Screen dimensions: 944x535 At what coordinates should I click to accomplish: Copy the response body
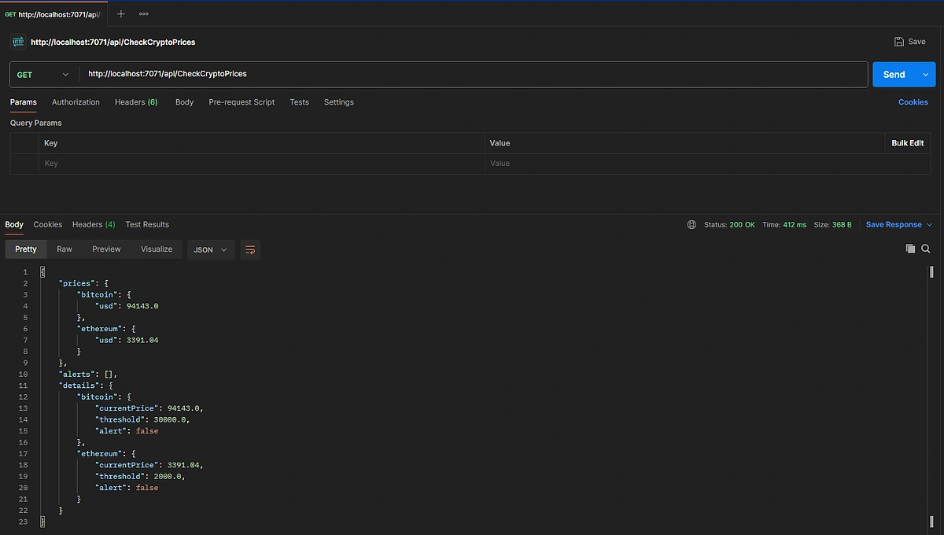pyautogui.click(x=910, y=248)
